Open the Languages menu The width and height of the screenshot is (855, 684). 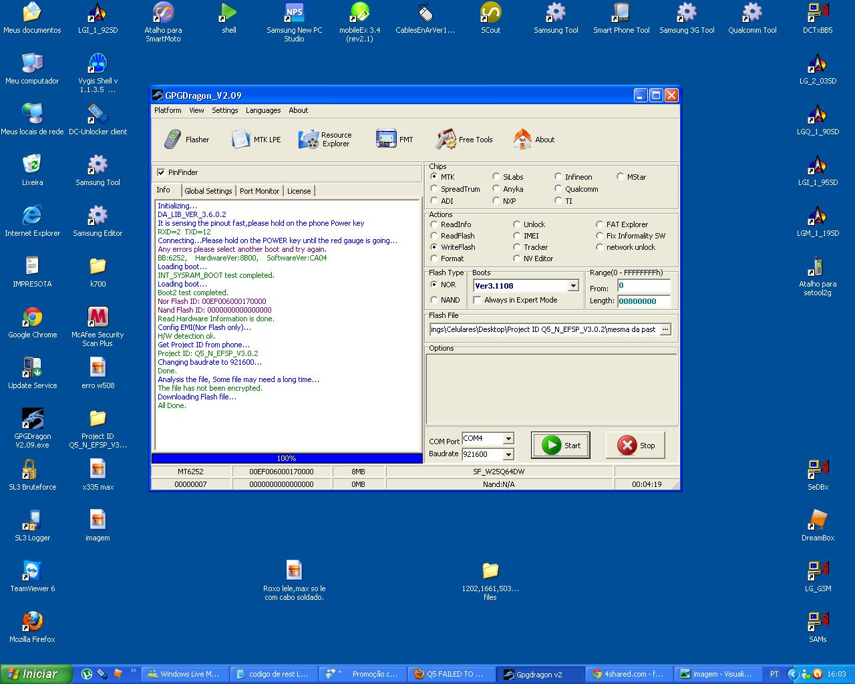click(263, 110)
